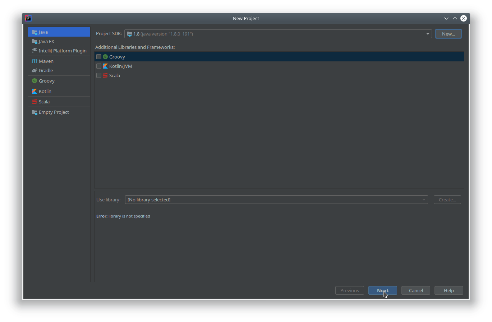Click the 'Kotlin/JVM' label in frameworks list

[x=121, y=66]
